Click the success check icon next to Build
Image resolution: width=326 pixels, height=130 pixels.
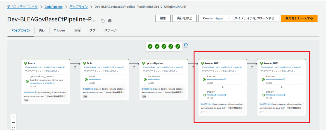[84, 63]
